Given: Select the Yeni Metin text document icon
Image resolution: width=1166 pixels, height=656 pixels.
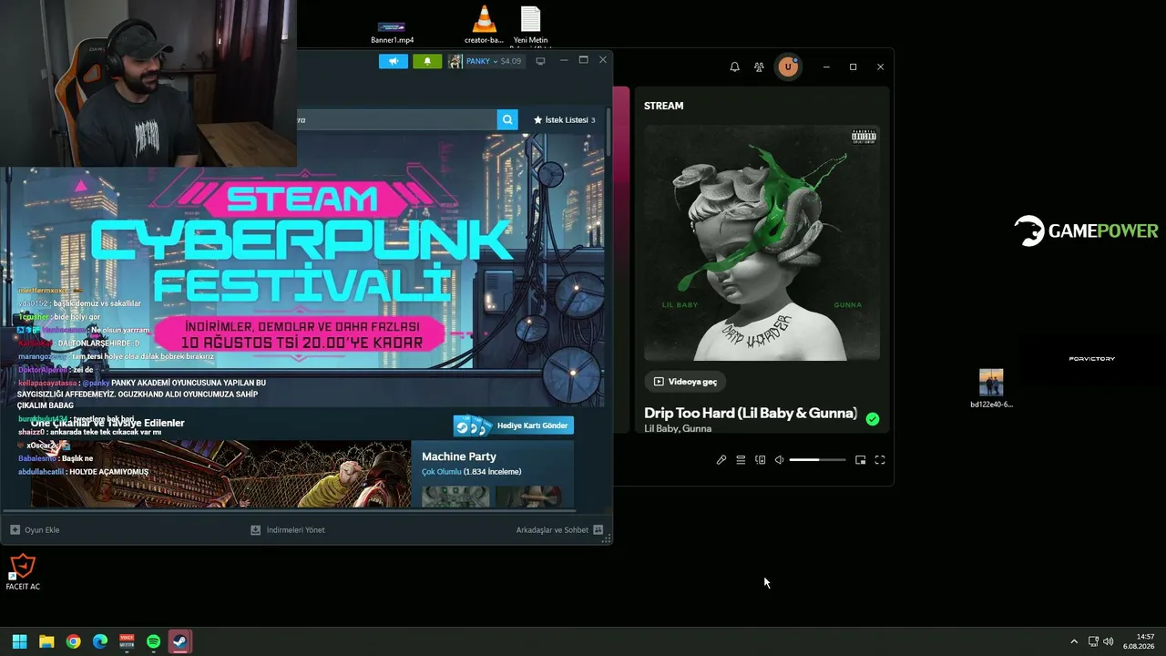Looking at the screenshot, I should pyautogui.click(x=530, y=25).
